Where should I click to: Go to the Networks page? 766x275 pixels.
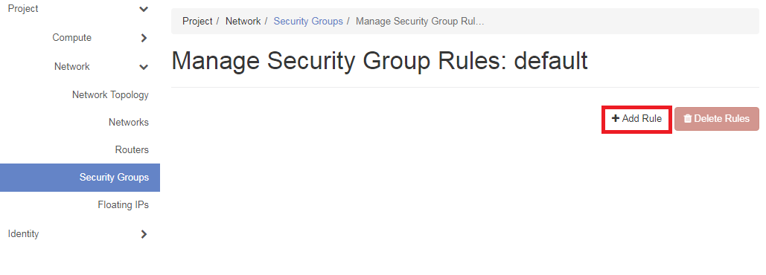point(129,122)
